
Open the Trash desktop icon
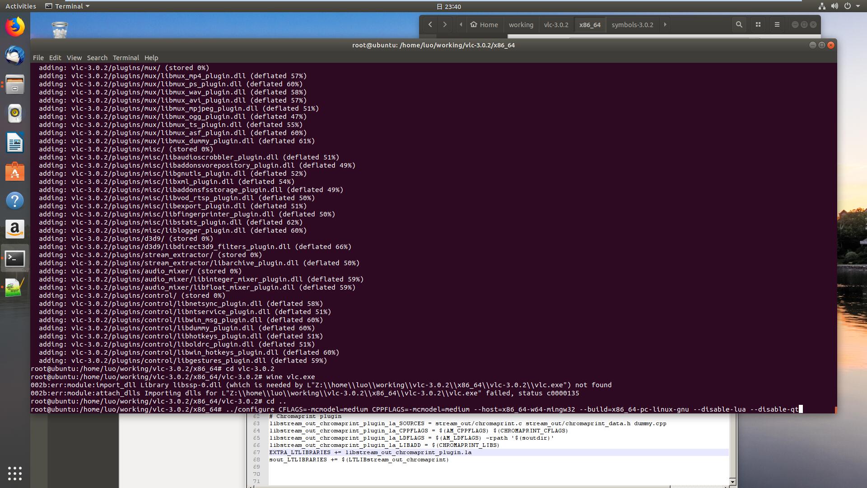pyautogui.click(x=60, y=30)
